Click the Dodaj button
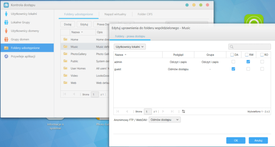 click(x=67, y=24)
